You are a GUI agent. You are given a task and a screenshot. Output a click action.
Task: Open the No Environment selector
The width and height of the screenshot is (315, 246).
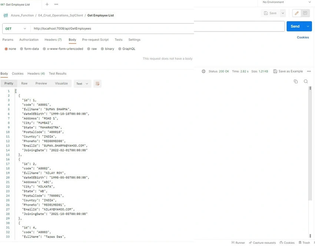point(286,2)
